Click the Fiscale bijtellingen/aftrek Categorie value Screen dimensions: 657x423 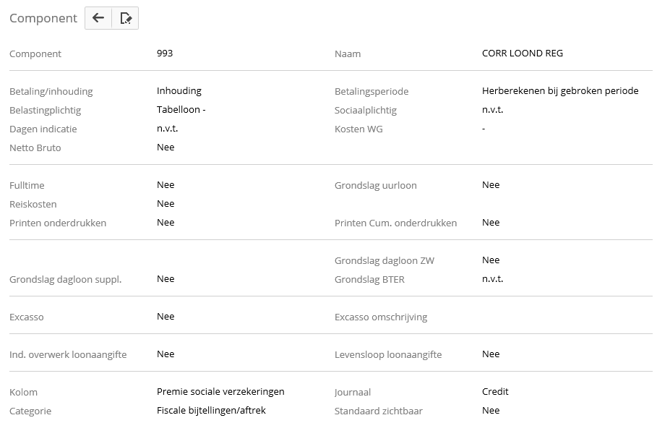(x=211, y=411)
